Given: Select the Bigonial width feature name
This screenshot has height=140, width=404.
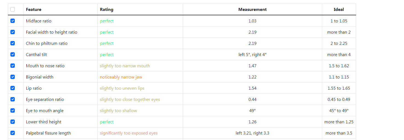Looking at the screenshot, I should pyautogui.click(x=40, y=77).
